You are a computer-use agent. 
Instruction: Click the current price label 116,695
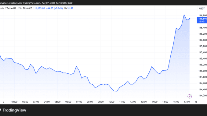click(x=202, y=20)
